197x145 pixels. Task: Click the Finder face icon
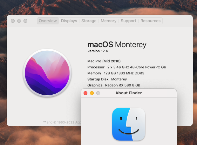coord(129,124)
